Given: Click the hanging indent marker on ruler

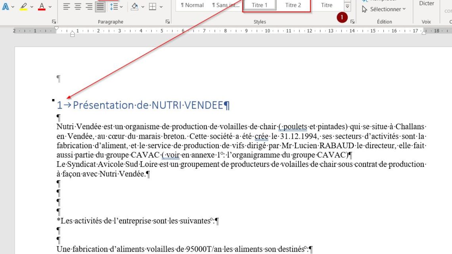Looking at the screenshot, I should tap(72, 34).
